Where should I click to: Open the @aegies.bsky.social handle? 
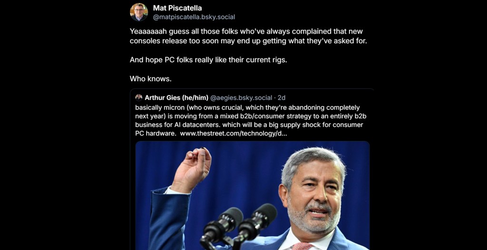pos(242,97)
